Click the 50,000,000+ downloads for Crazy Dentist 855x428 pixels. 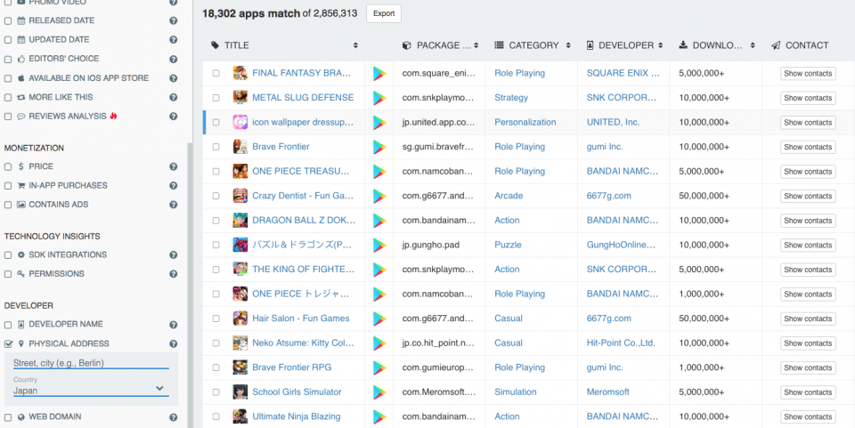click(x=704, y=196)
